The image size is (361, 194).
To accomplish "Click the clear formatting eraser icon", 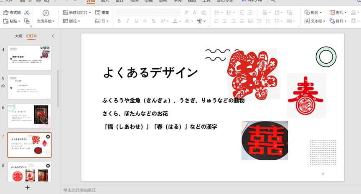I will 203,12.
